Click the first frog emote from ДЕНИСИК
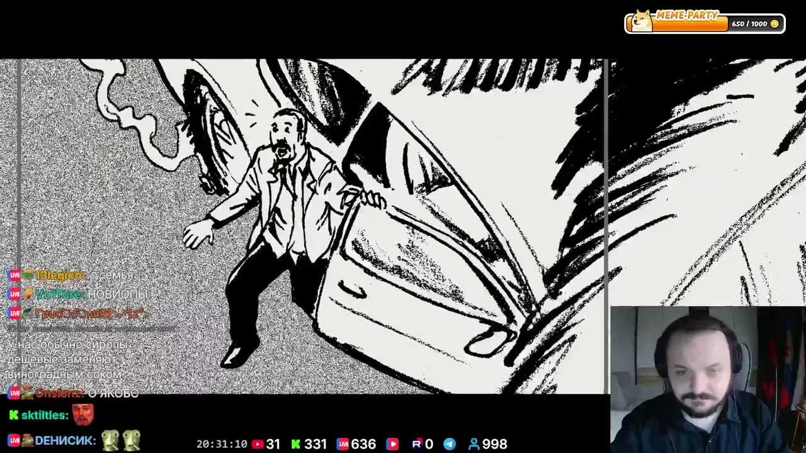This screenshot has height=453, width=806. pos(110,440)
